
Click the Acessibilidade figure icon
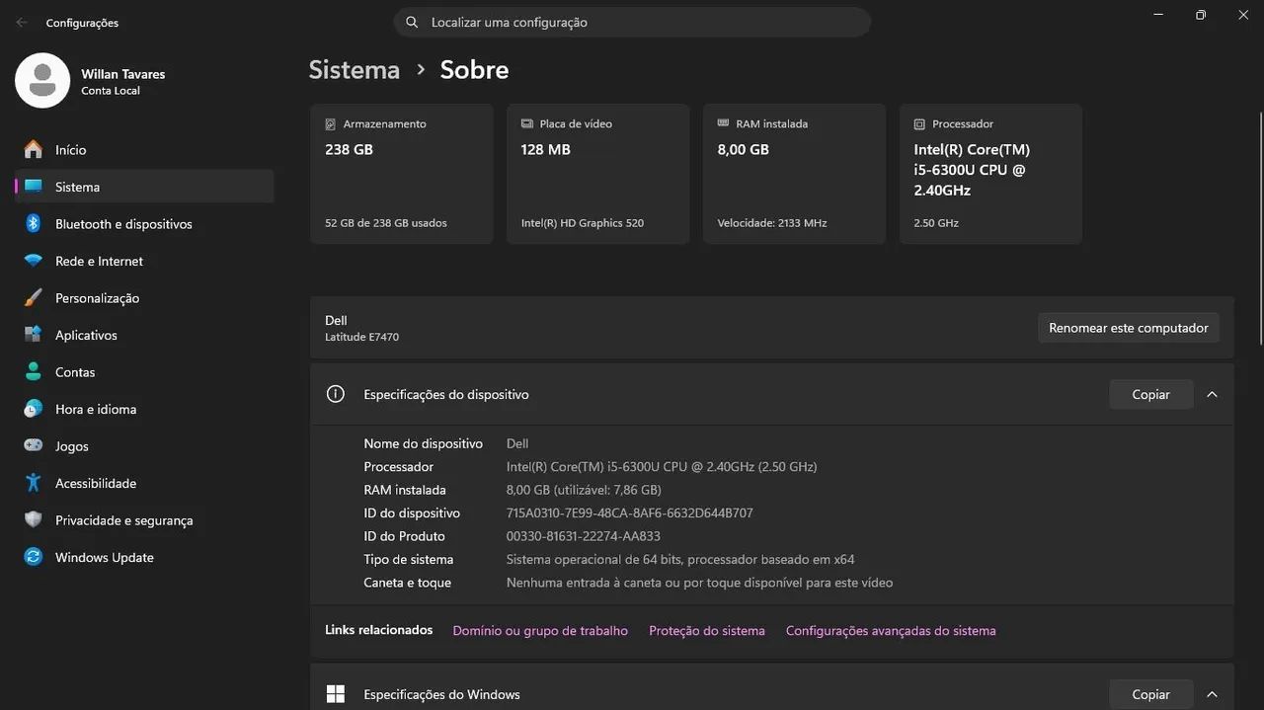(34, 483)
